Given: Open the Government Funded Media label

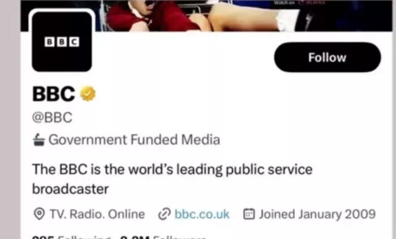Looking at the screenshot, I should tap(134, 140).
